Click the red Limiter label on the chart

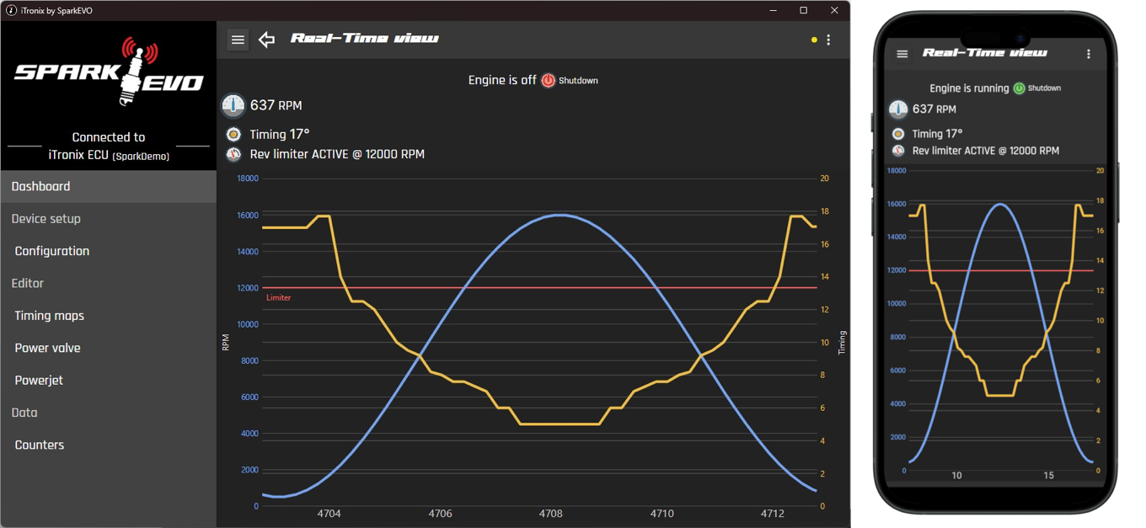[279, 298]
